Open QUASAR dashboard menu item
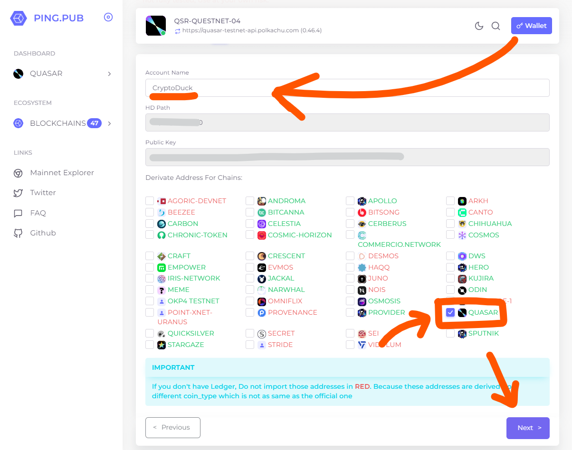572x450 pixels. tap(62, 74)
